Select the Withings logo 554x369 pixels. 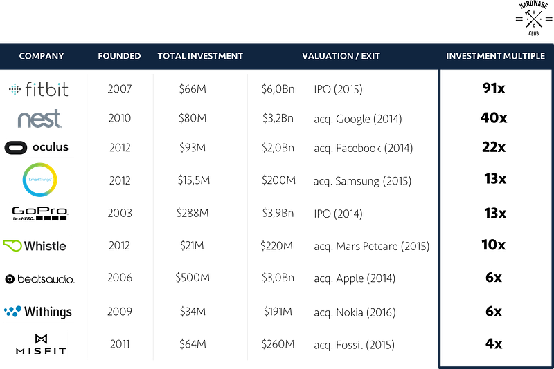click(x=38, y=312)
